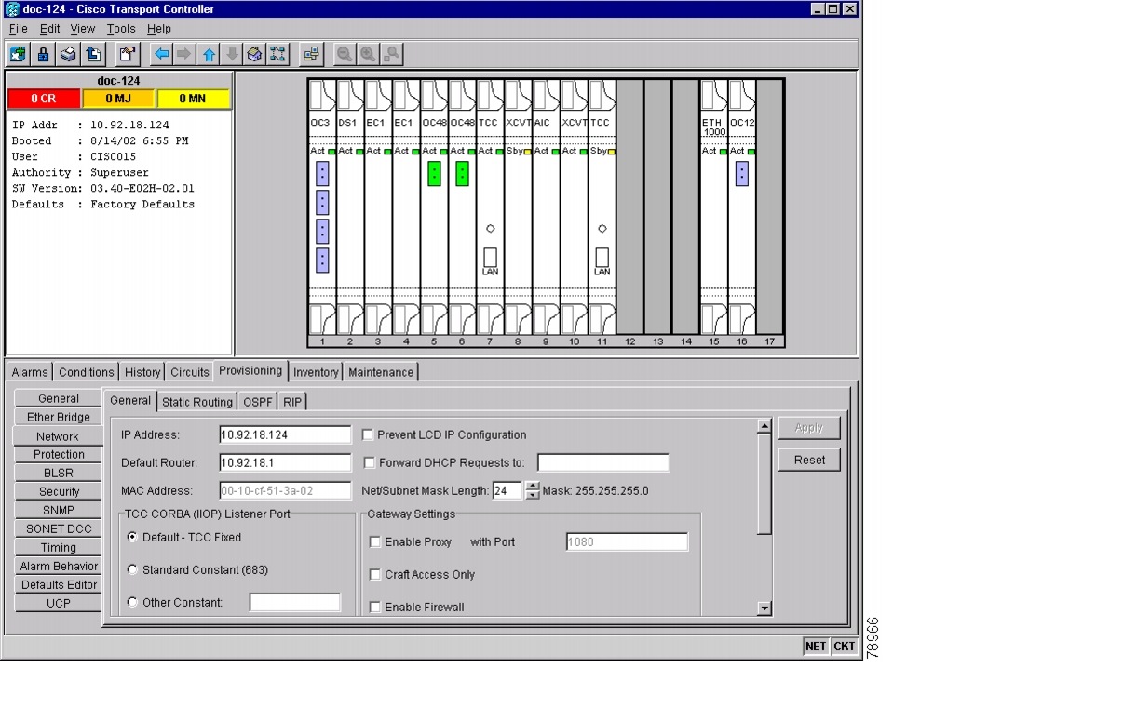The width and height of the screenshot is (1123, 708).
Task: Open network view toolbar icon
Action: coord(277,54)
